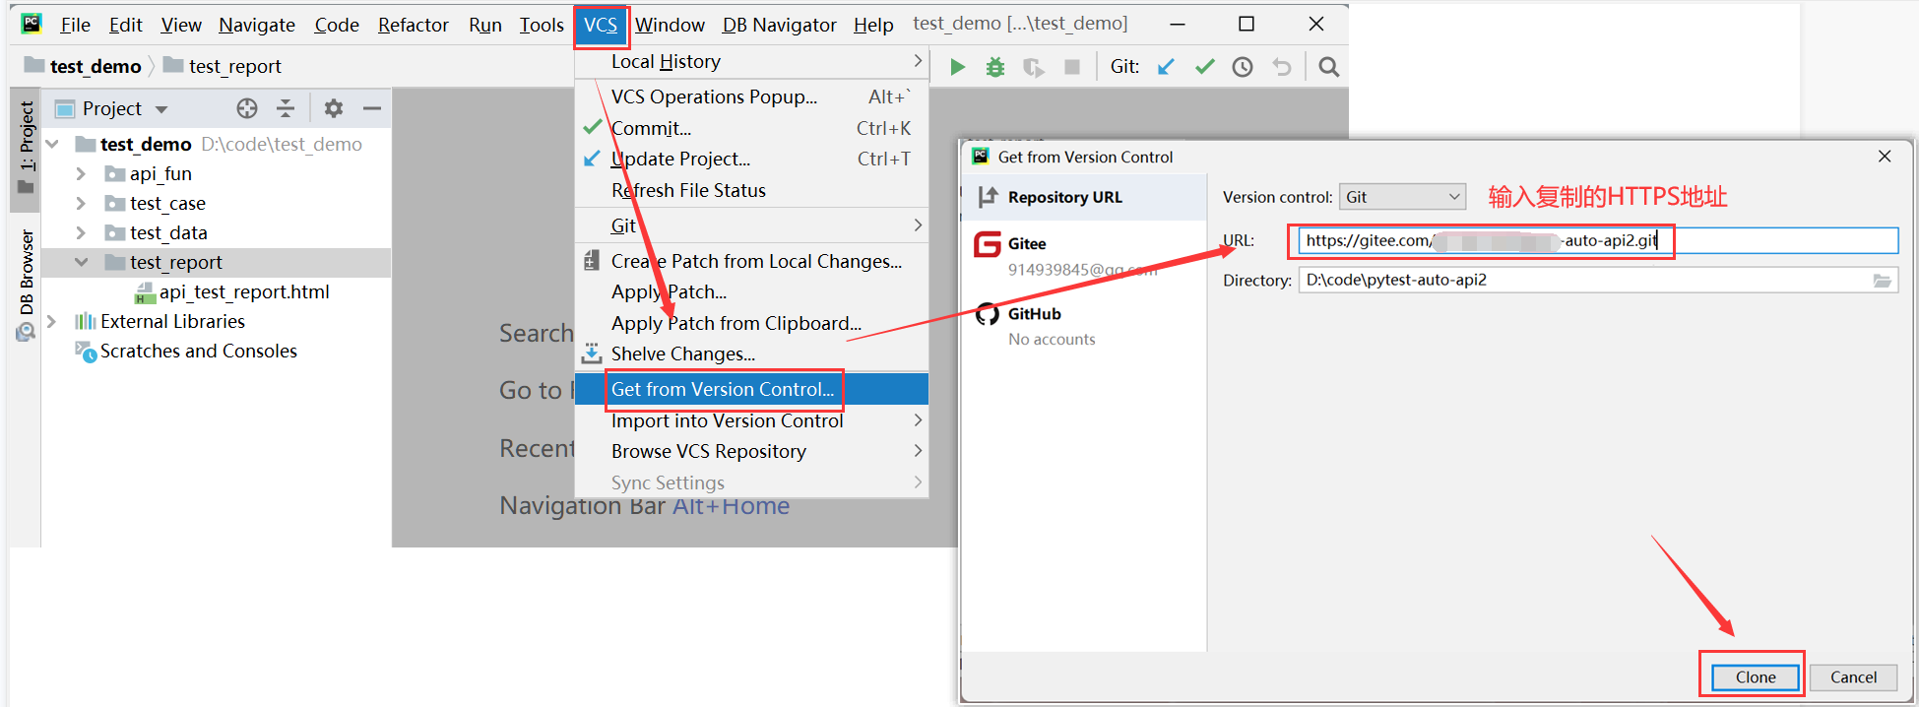The image size is (1919, 707).
Task: Open Project panel settings gear
Action: 334,108
